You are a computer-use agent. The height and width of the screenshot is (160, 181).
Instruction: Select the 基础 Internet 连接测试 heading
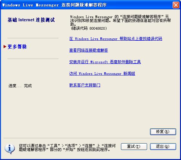pyautogui.click(x=31, y=20)
